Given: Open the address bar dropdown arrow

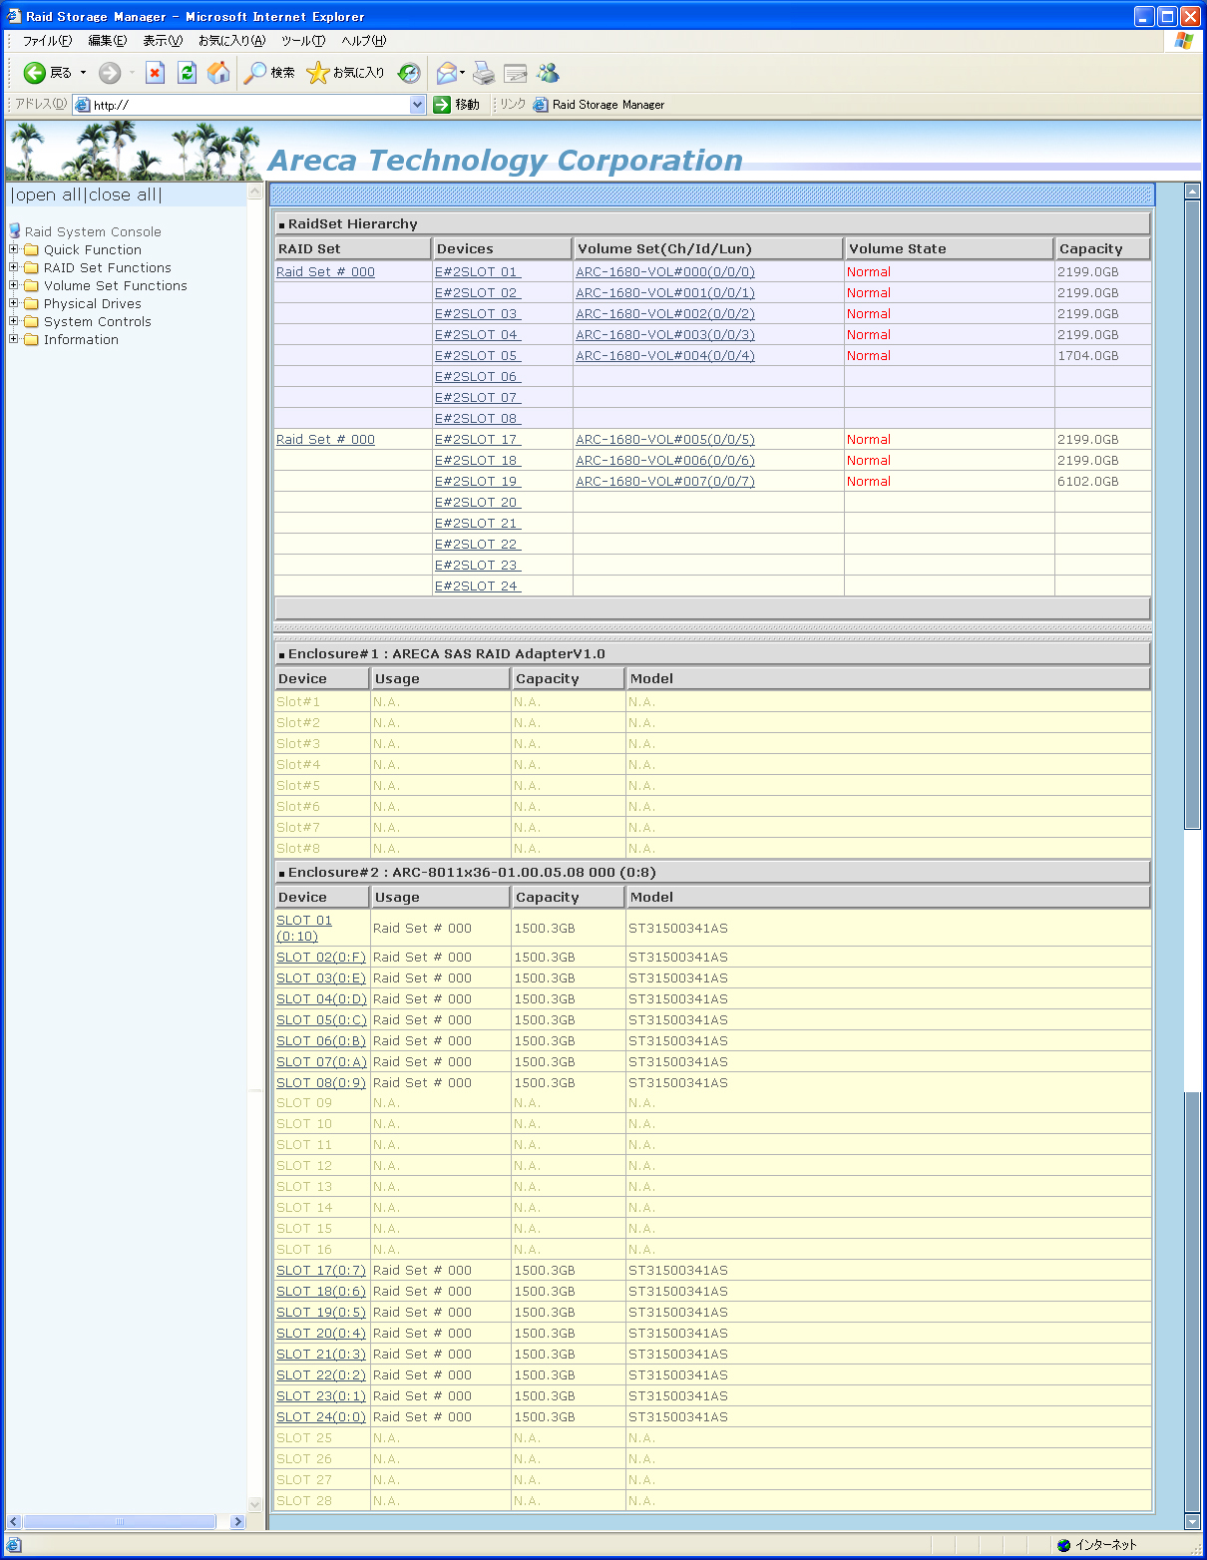Looking at the screenshot, I should point(418,105).
